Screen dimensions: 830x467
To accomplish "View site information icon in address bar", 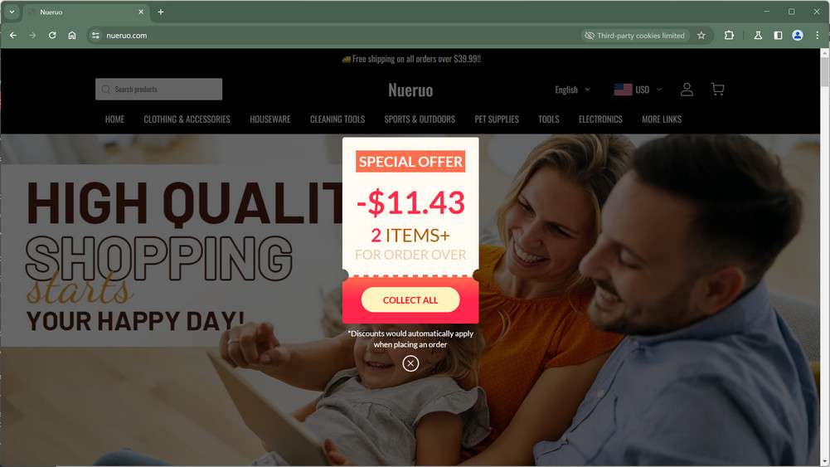I will tap(95, 36).
